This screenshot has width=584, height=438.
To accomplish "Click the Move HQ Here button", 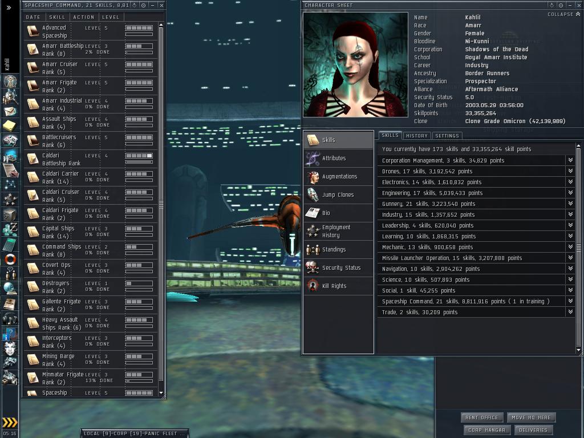I will pyautogui.click(x=531, y=417).
